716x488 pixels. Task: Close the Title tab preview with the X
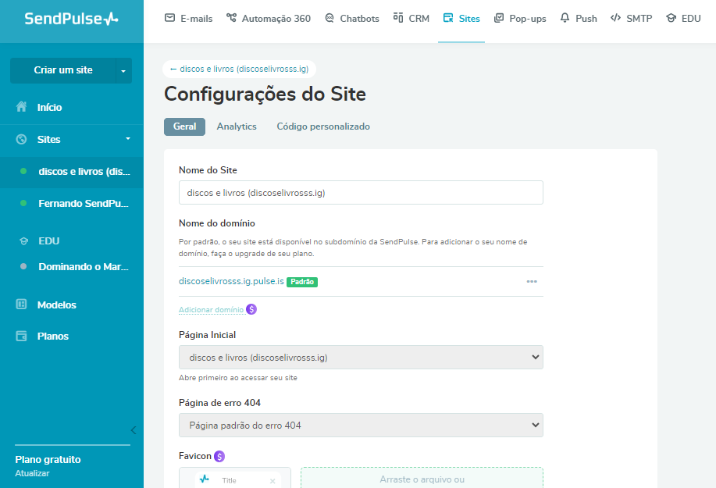click(273, 481)
